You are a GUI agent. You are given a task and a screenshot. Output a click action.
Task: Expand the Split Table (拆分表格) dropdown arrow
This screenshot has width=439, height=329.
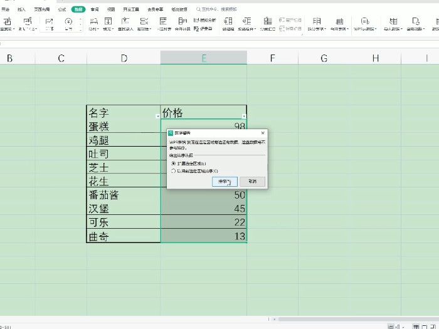click(325, 29)
